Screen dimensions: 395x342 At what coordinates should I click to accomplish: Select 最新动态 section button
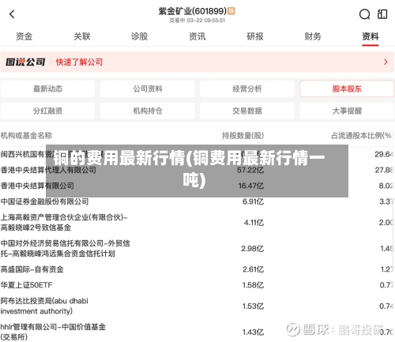(x=47, y=88)
